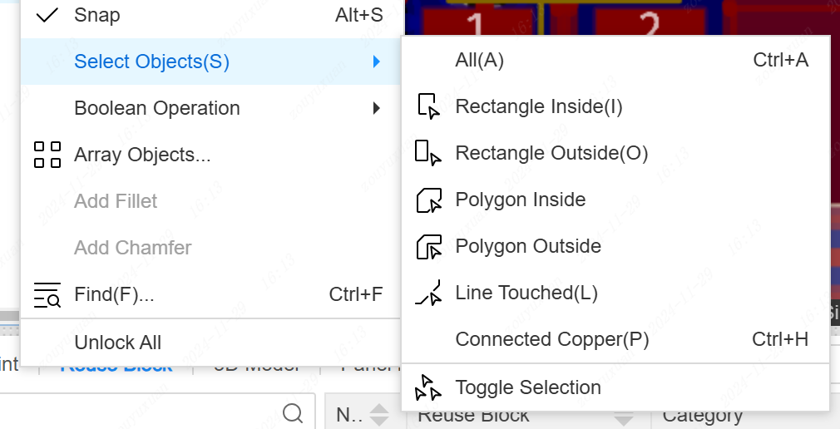
Task: Open the Array Objects grid icon
Action: click(x=47, y=155)
